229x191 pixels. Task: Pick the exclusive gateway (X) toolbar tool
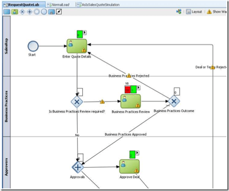point(22,12)
